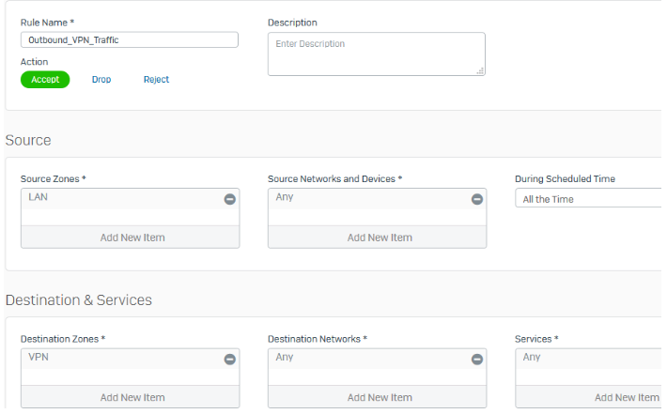Image resolution: width=667 pixels, height=414 pixels.
Task: Select Any entry in Destination Networks
Action: tap(285, 357)
